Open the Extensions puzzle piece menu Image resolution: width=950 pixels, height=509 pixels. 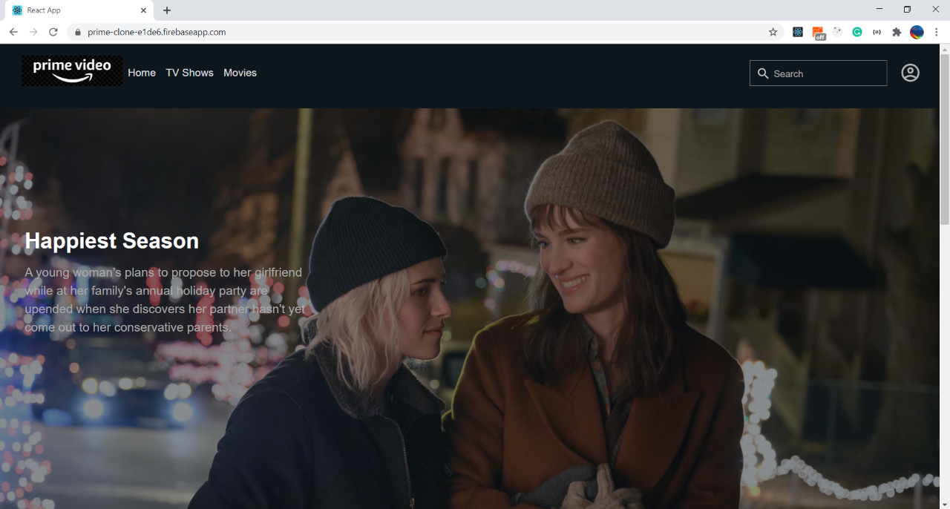897,32
